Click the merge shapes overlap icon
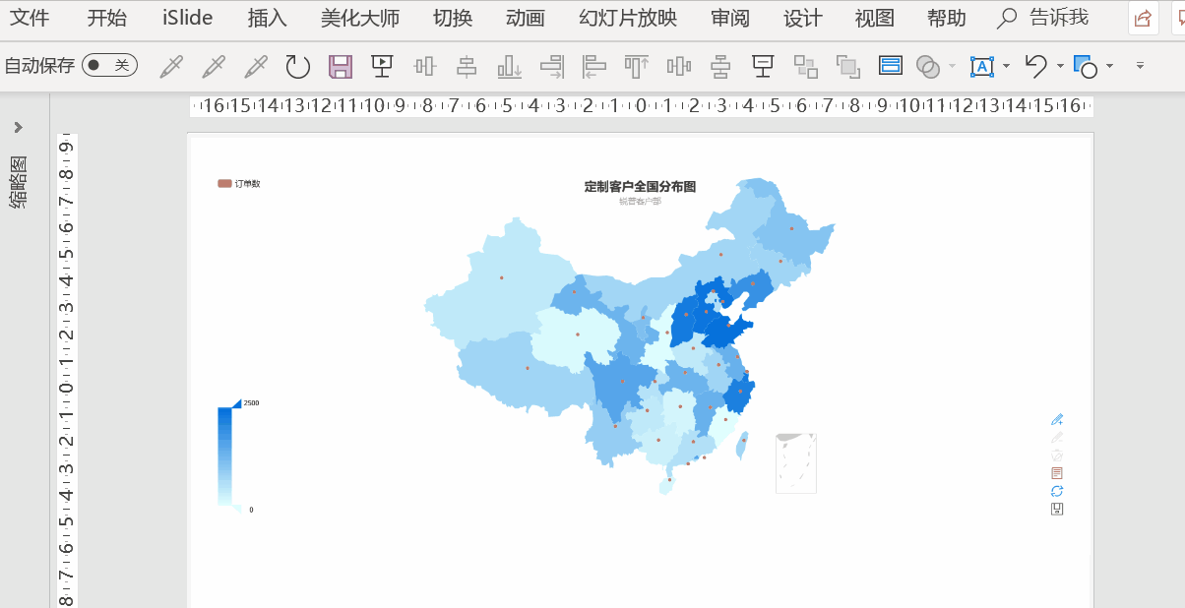Screen dimensions: 1185x608 [x=927, y=66]
